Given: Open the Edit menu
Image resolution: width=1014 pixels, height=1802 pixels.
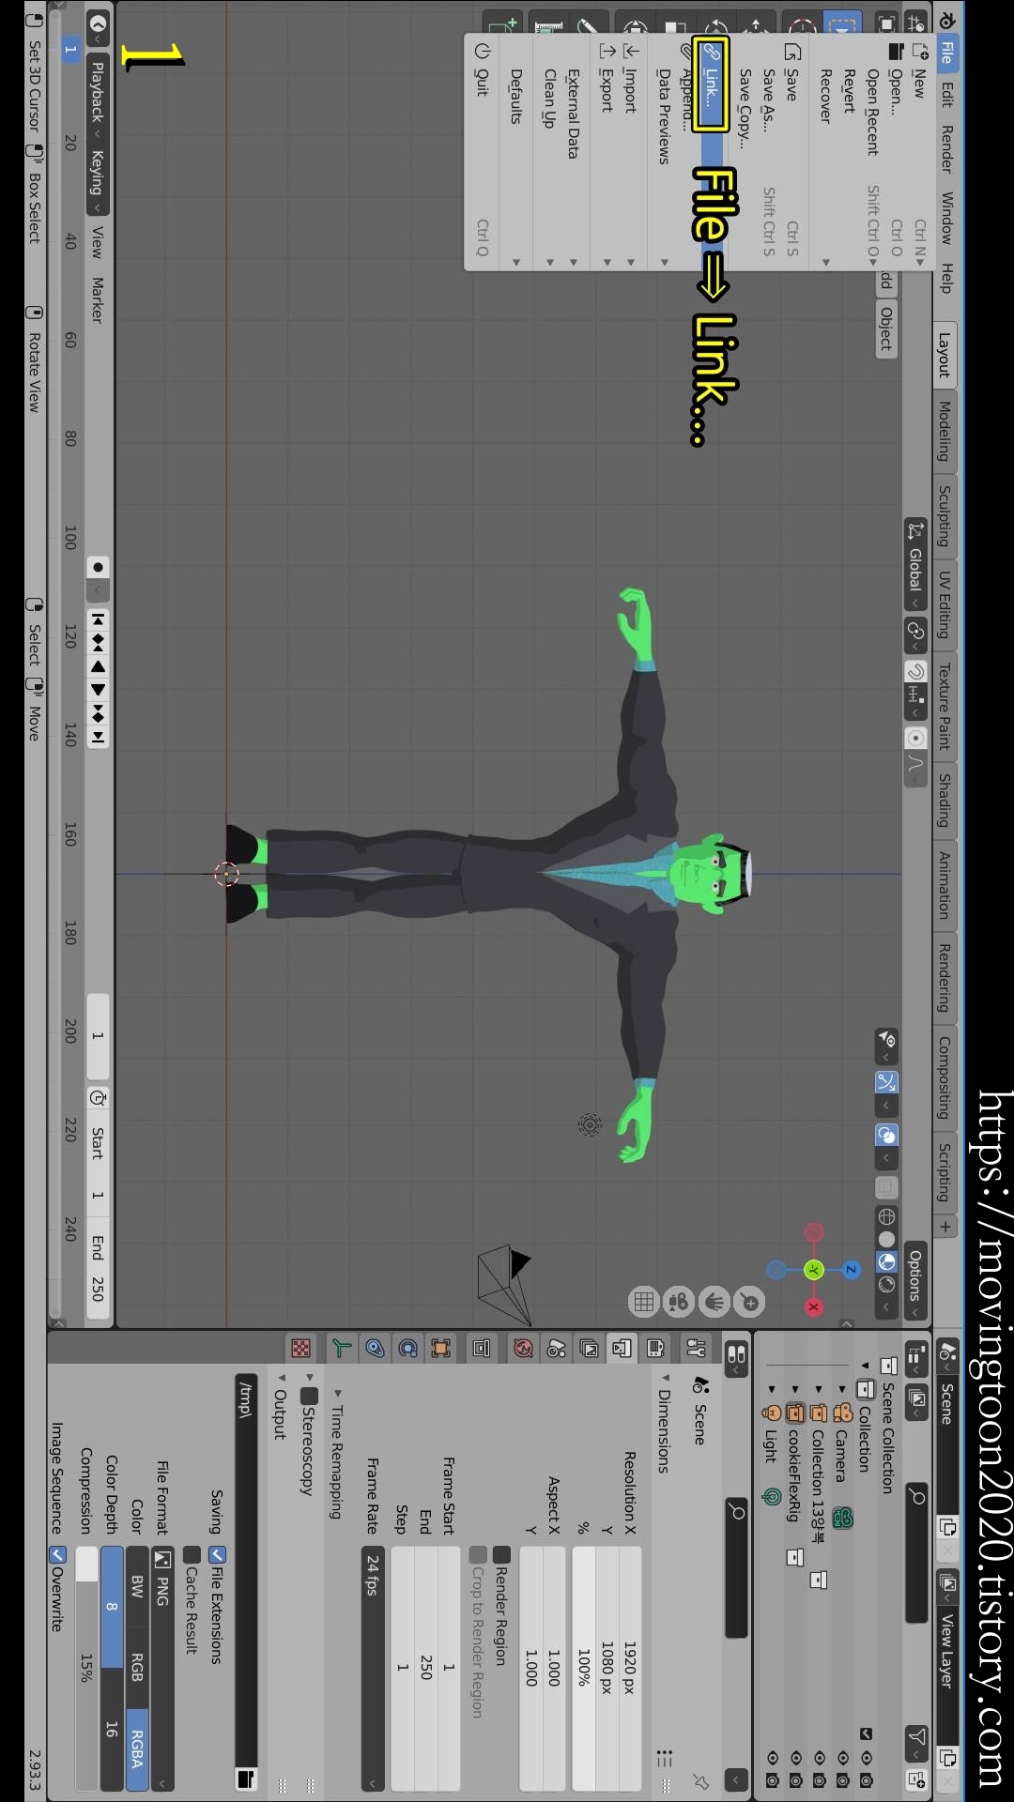Looking at the screenshot, I should 947,94.
